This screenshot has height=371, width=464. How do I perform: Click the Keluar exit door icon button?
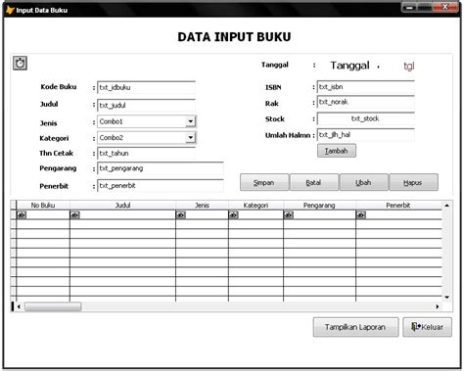(427, 327)
